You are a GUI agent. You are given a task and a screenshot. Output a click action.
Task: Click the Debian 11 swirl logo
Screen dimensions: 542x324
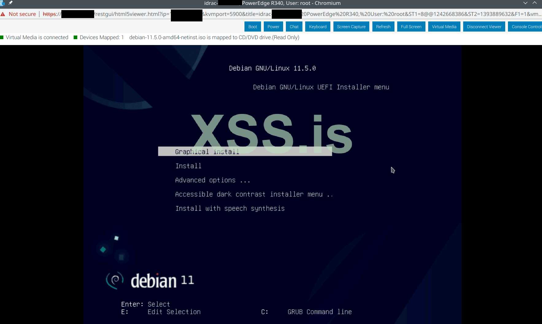[114, 280]
